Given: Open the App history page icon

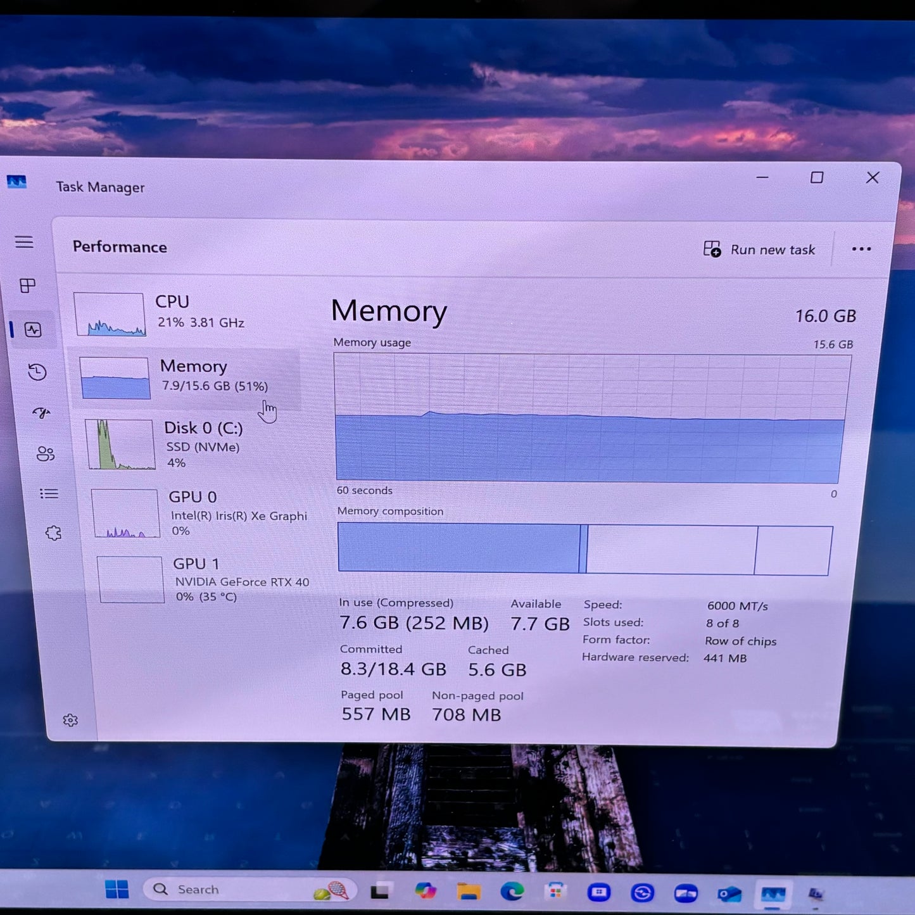Looking at the screenshot, I should point(37,373).
